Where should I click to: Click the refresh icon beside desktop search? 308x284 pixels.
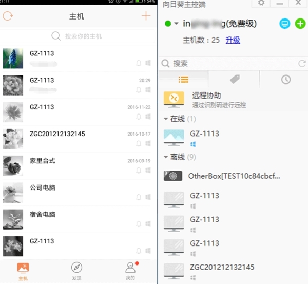click(302, 63)
